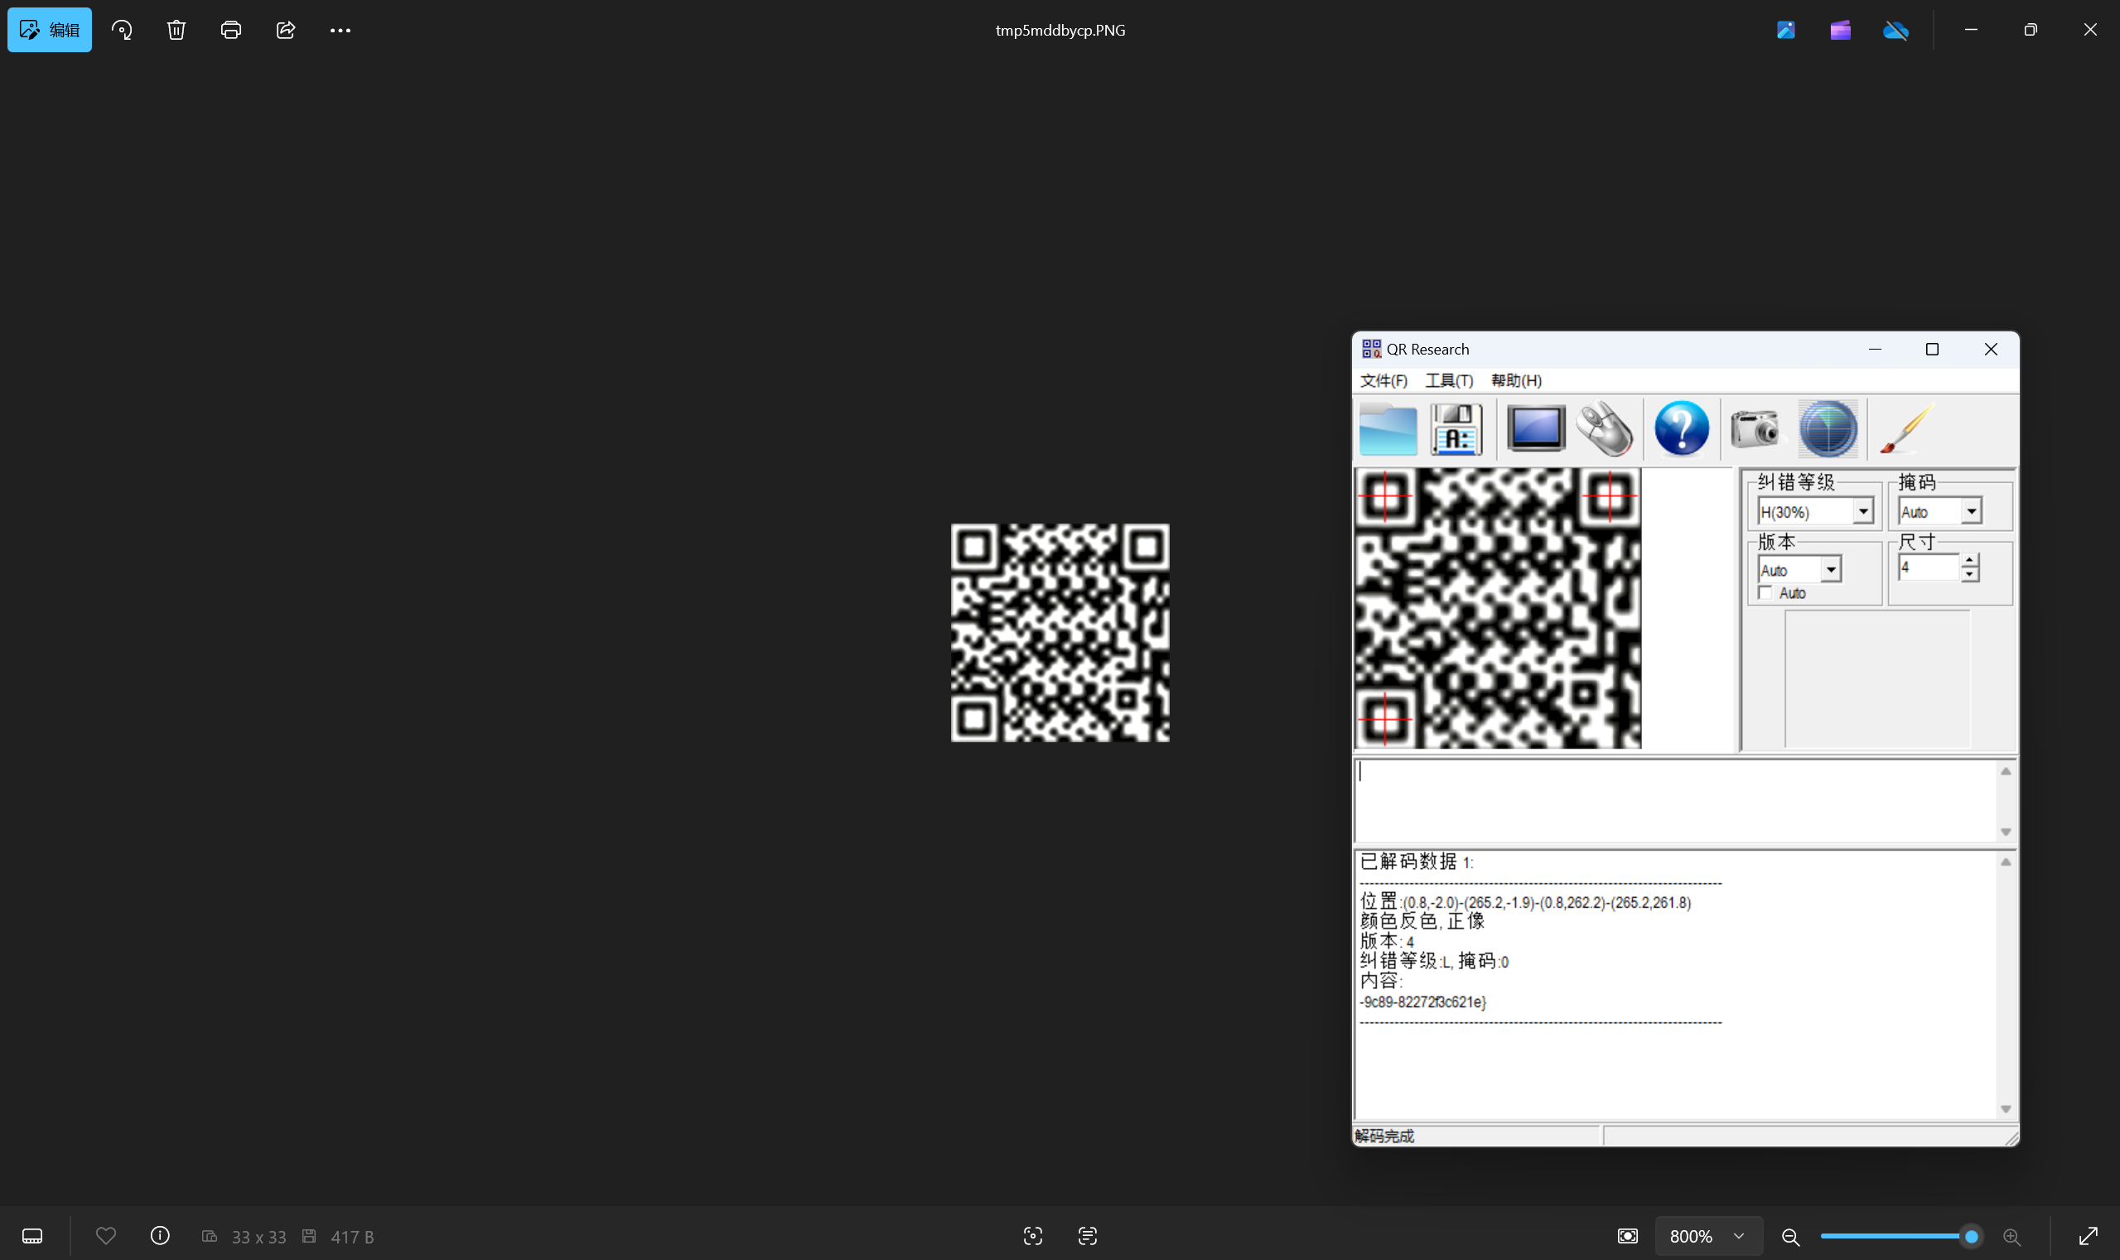The height and width of the screenshot is (1260, 2120).
Task: Click the fit-to-window zoom icon
Action: (x=1628, y=1236)
